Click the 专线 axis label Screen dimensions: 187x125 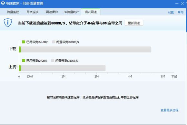pyautogui.click(x=174, y=76)
